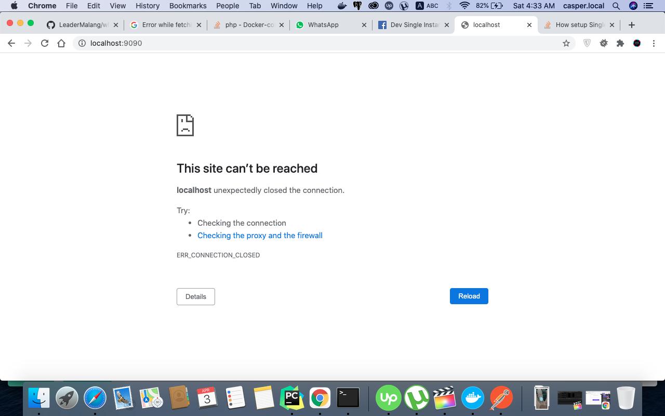Open the Extensions puzzle piece menu

click(620, 43)
